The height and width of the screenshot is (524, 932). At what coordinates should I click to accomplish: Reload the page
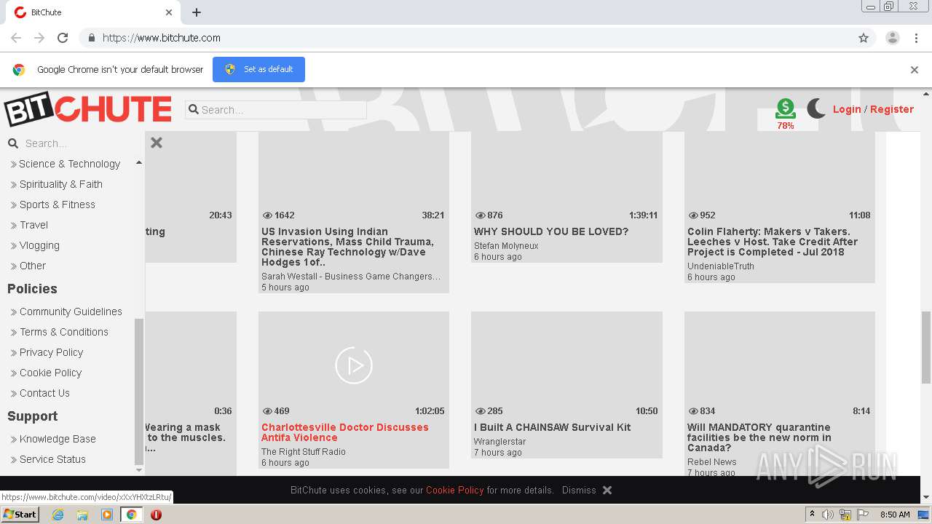click(x=63, y=38)
